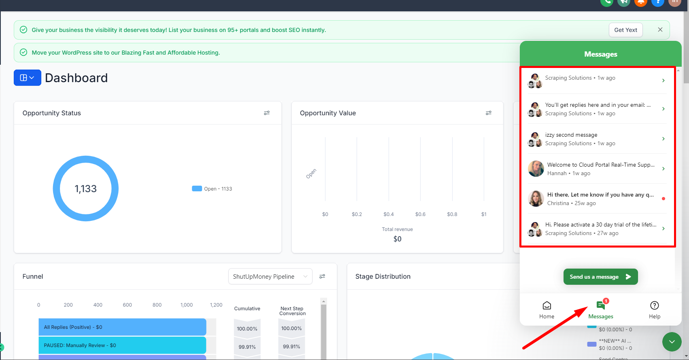
Task: Expand the ShutUpMoney Pipeline dropdown
Action: (270, 276)
